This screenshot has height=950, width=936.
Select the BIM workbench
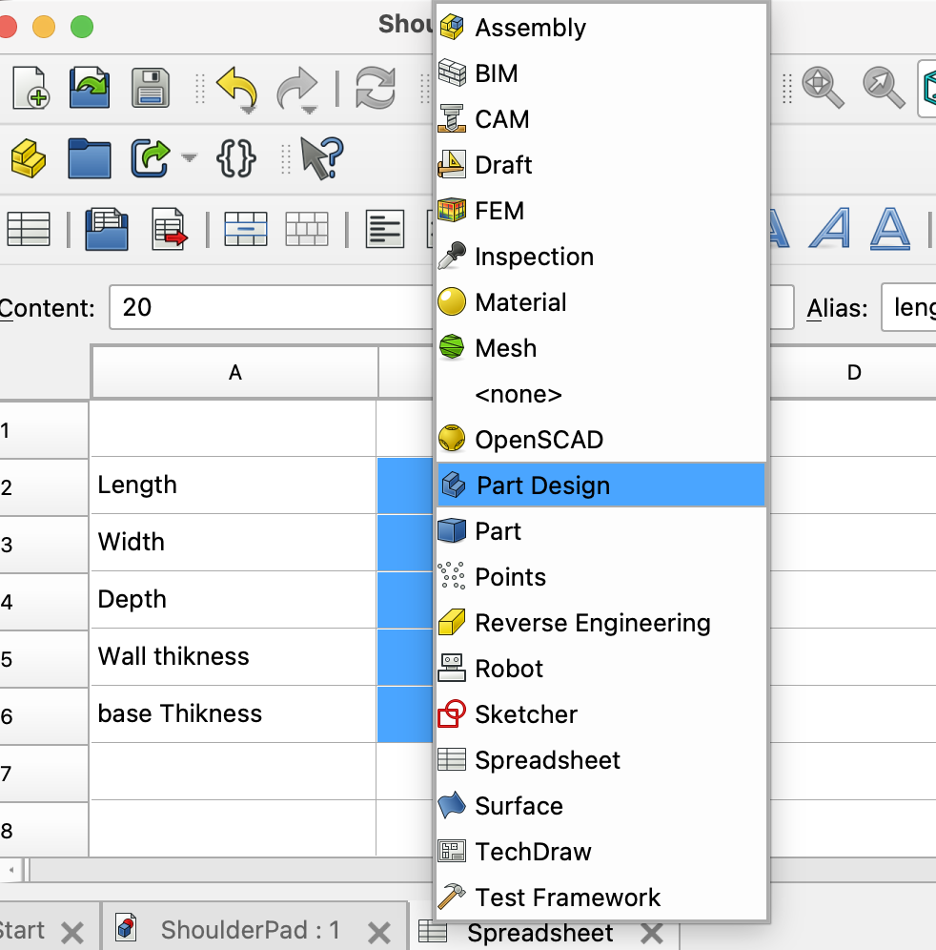point(601,73)
